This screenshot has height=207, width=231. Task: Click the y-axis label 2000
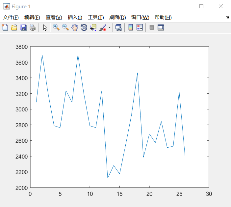point(21,188)
